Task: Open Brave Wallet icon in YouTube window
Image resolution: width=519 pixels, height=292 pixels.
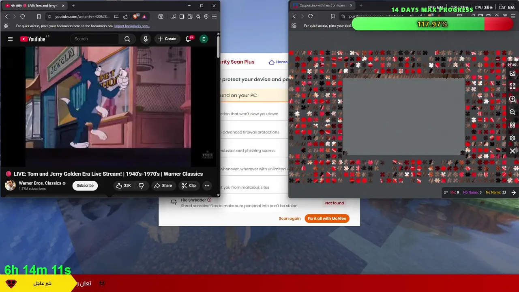Action: (190, 16)
